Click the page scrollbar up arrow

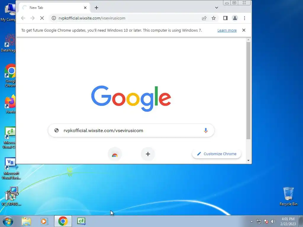[x=248, y=40]
